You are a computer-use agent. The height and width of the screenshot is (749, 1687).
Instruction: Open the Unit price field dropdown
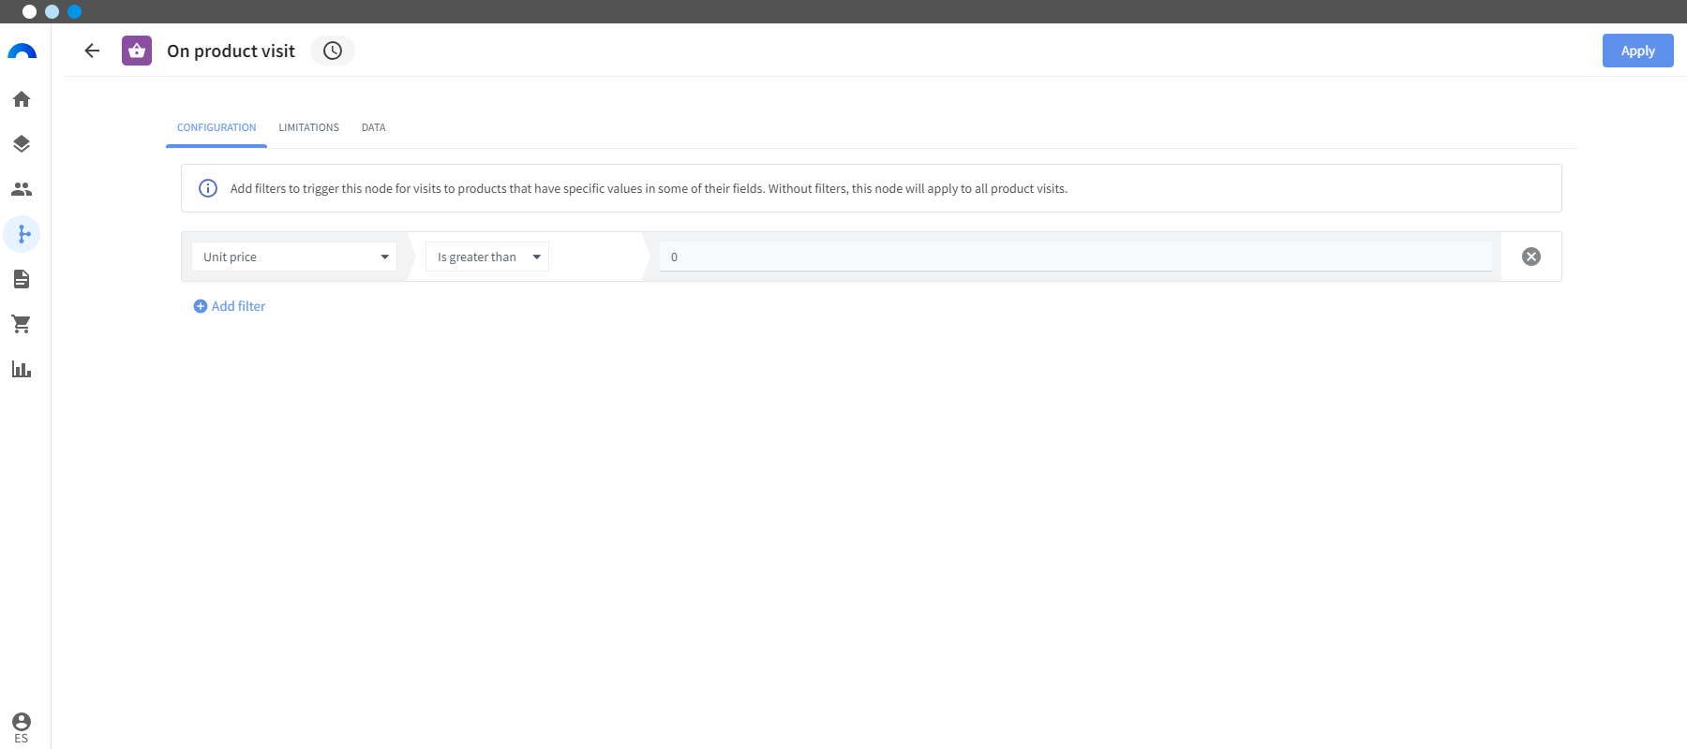coord(294,257)
